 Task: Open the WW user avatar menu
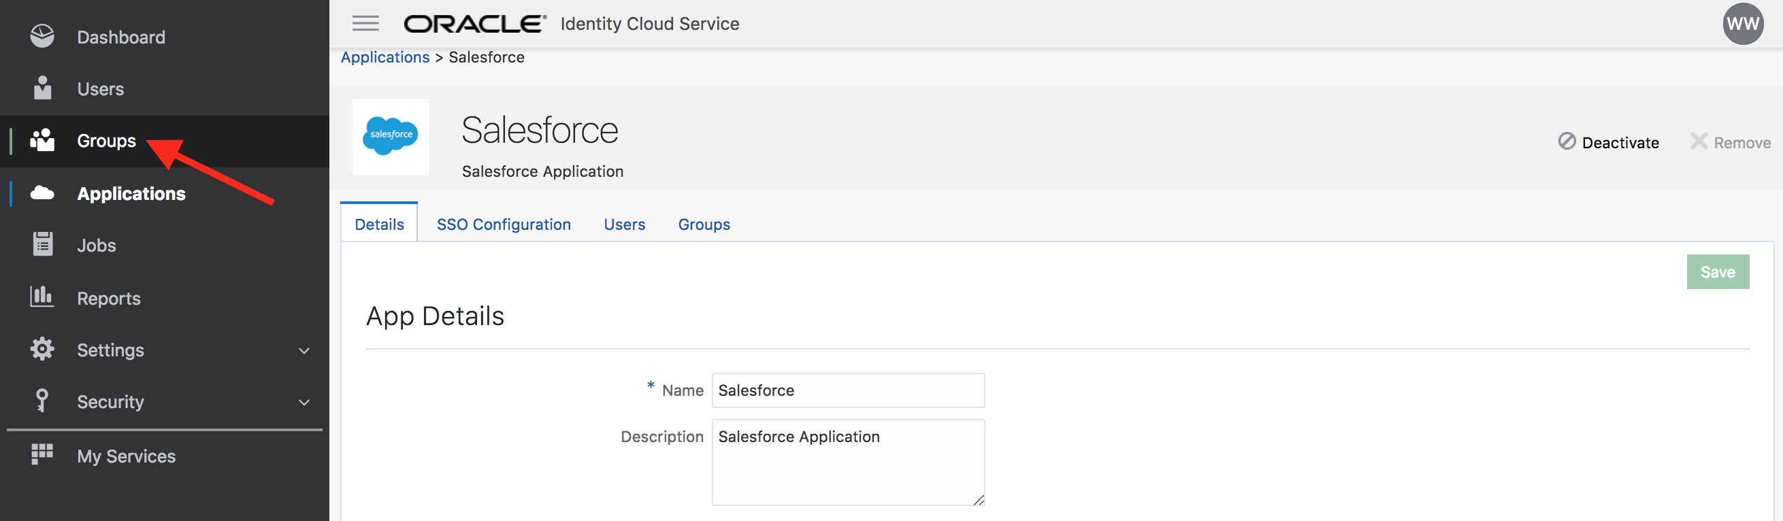(x=1743, y=24)
